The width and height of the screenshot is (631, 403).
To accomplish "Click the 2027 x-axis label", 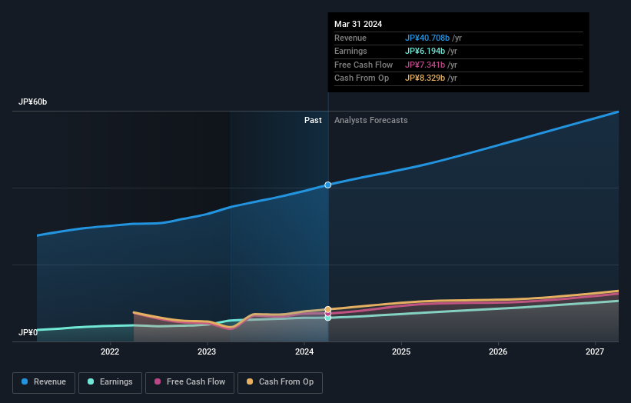I will pyautogui.click(x=595, y=351).
